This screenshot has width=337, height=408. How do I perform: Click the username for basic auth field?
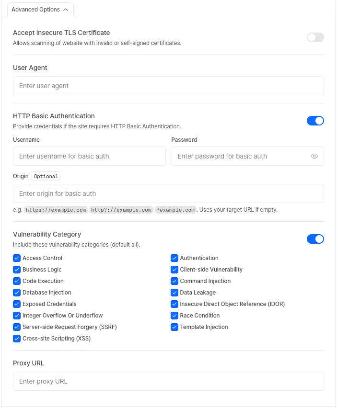(89, 156)
